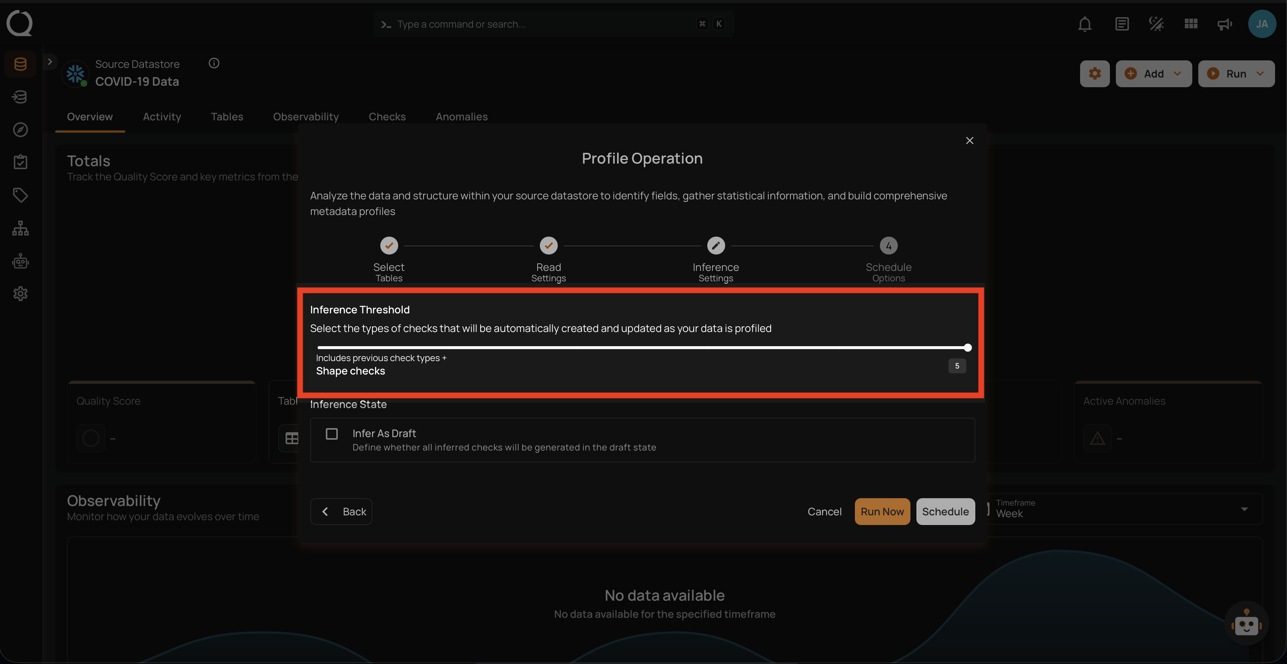The image size is (1287, 664).
Task: Open the apps grid icon
Action: tap(1191, 24)
